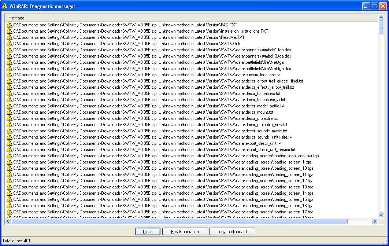Viewport: 389px width, 246px height.
Task: Click the warning icon beside descr_sounds_music.txt
Action: [9, 131]
